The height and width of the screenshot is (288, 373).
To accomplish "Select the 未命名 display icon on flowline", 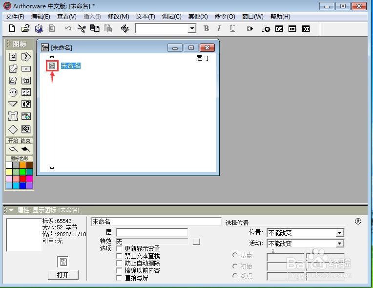I will point(52,66).
